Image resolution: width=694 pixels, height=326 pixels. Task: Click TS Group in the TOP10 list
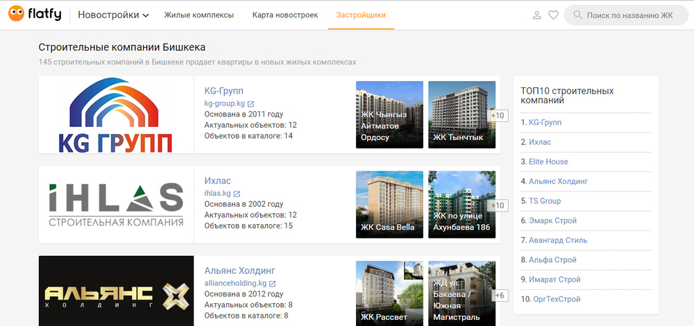point(544,201)
